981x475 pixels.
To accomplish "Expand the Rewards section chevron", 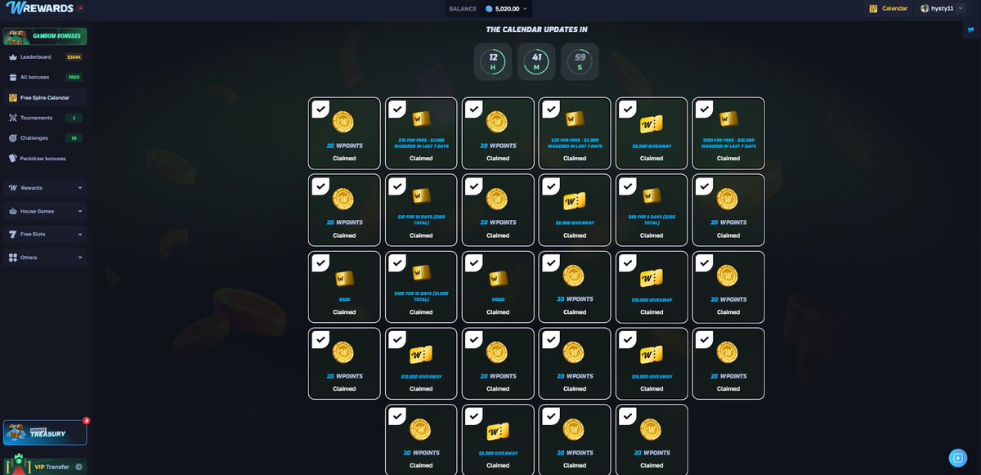I will (80, 188).
